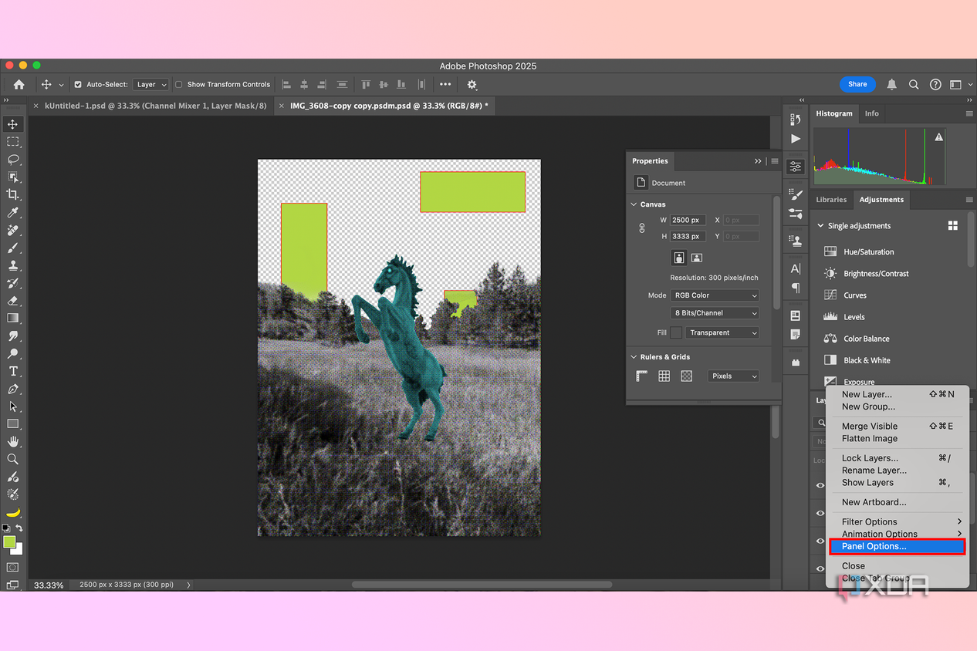Select the Pen tool

click(12, 389)
